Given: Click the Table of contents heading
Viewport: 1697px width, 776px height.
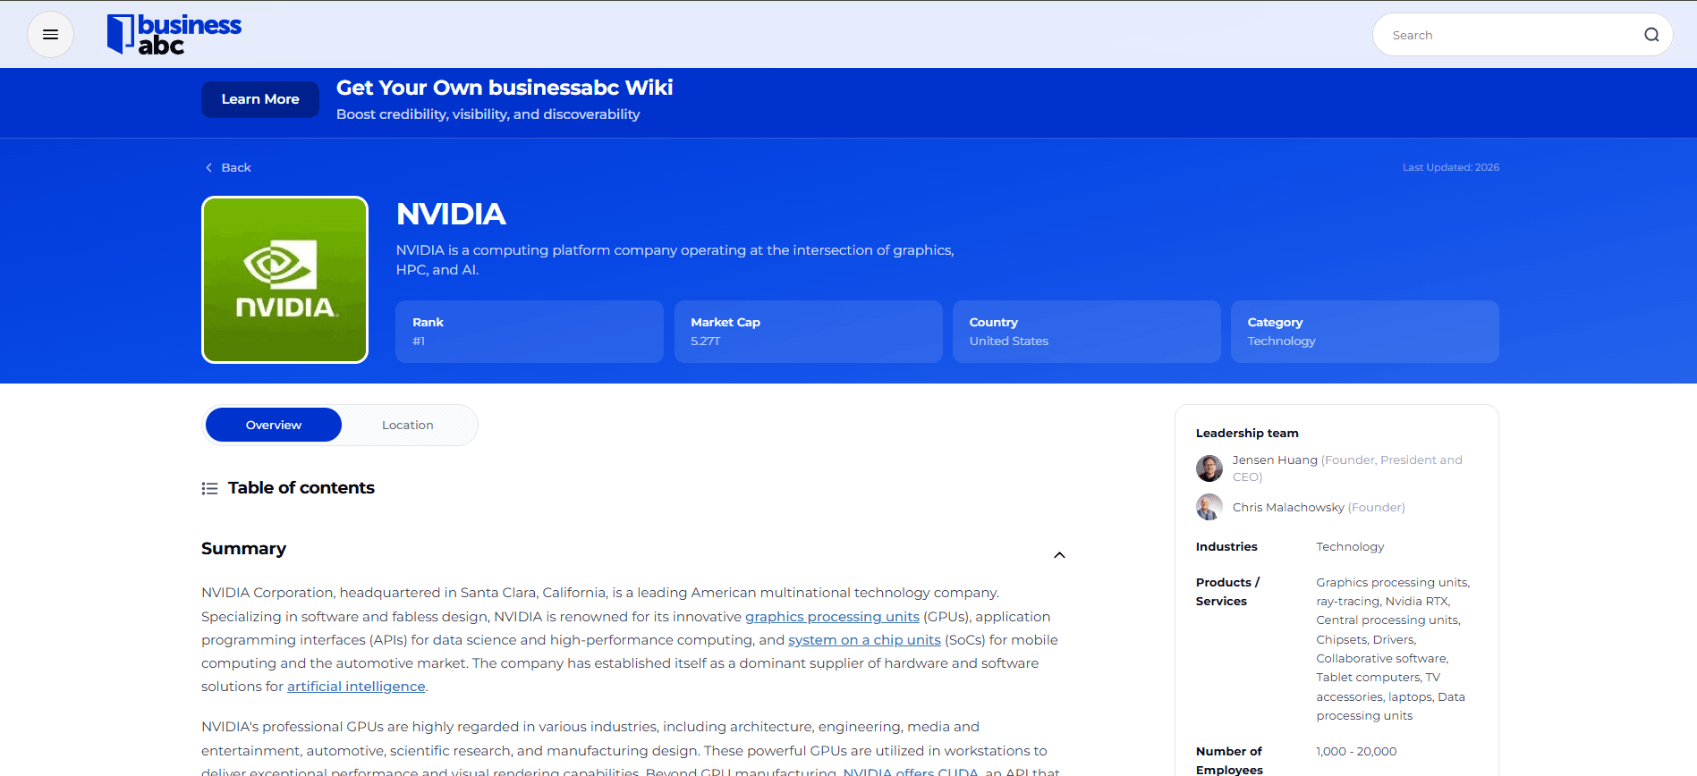Looking at the screenshot, I should [301, 488].
